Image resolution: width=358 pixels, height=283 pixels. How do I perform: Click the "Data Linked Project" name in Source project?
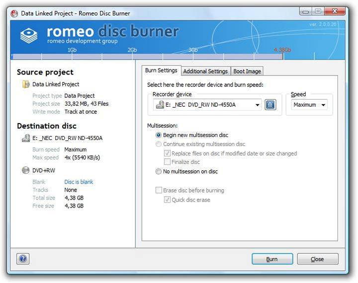[x=56, y=84]
